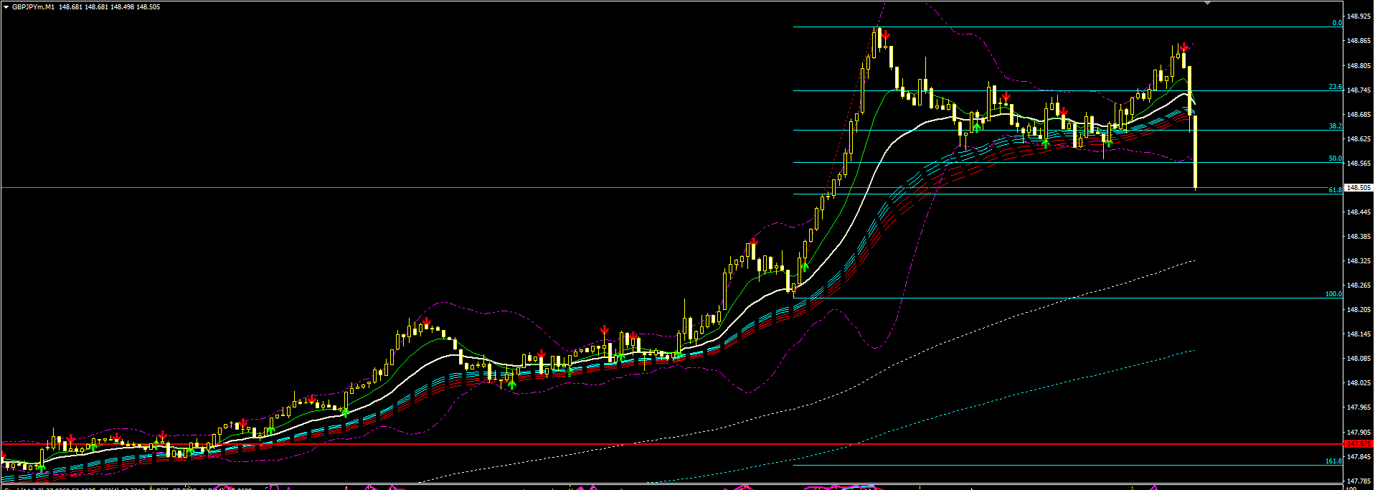Click the 147.965 price scale value
The image size is (1375, 490).
coord(1359,407)
